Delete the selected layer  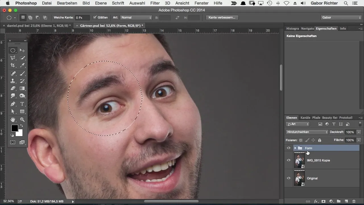354,201
